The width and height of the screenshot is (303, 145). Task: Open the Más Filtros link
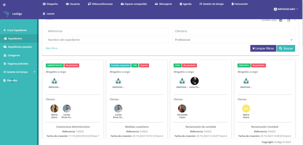(x=51, y=48)
